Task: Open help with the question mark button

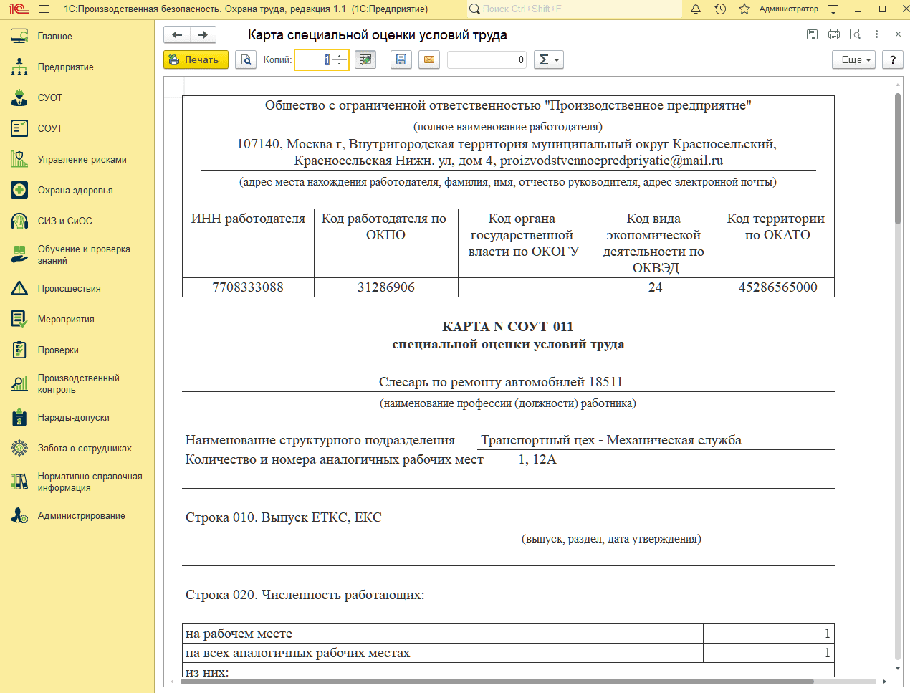Action: click(893, 59)
